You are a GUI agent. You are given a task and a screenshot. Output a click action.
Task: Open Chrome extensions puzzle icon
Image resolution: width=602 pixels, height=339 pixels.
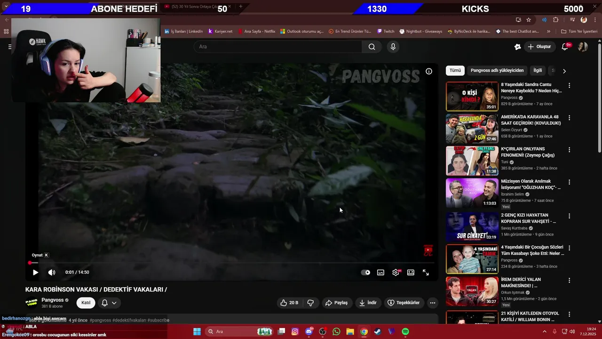click(556, 20)
